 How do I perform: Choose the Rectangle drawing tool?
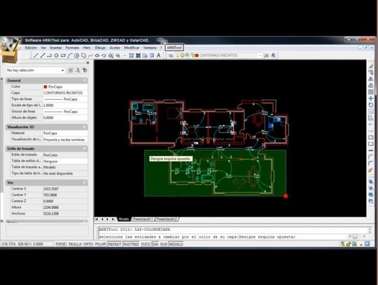click(63, 55)
